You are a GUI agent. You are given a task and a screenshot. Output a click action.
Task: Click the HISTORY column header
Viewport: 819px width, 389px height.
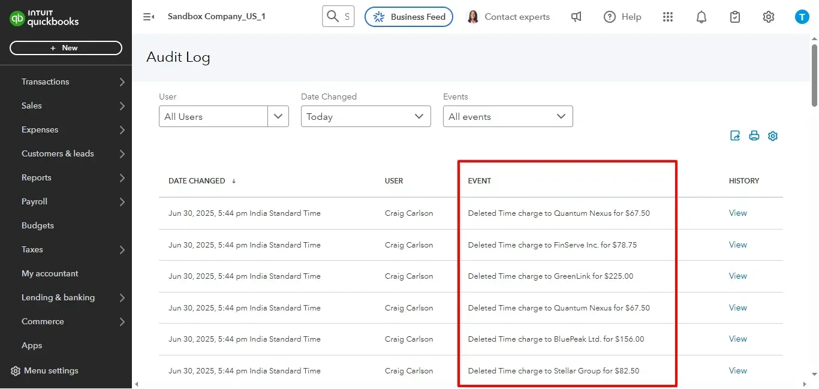pyautogui.click(x=744, y=180)
